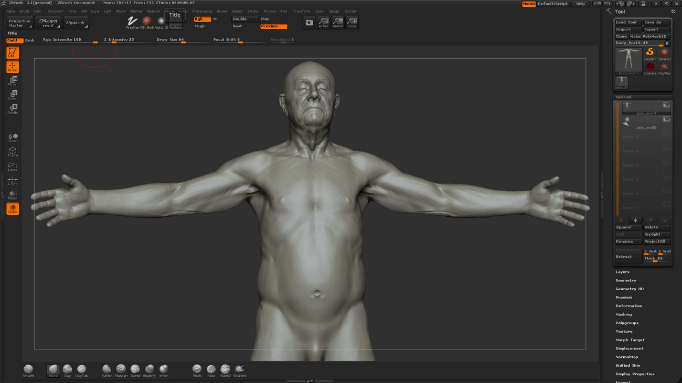The image size is (682, 383).
Task: Activate the Scale tool icon
Action: (13, 94)
